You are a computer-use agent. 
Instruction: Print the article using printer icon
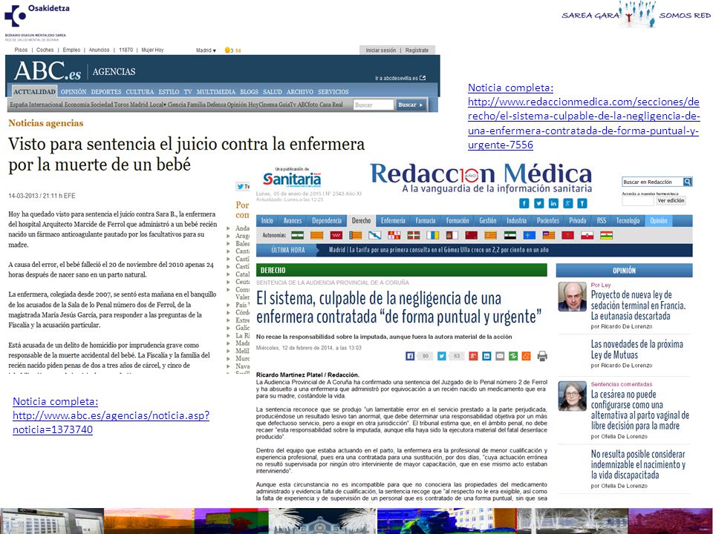tap(542, 356)
